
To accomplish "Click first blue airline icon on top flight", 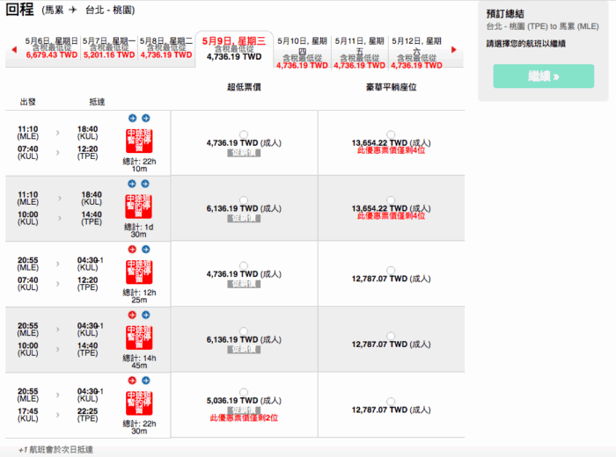I will [132, 118].
